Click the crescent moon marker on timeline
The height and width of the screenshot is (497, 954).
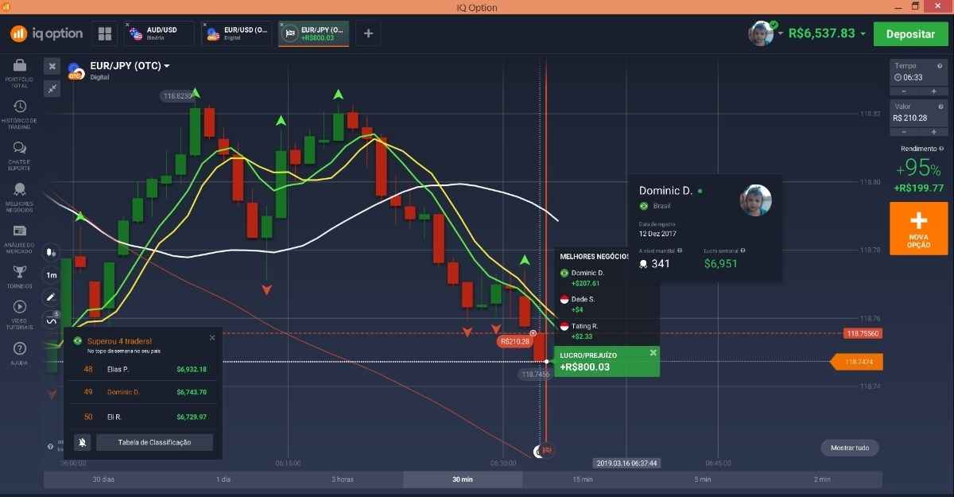click(x=537, y=451)
